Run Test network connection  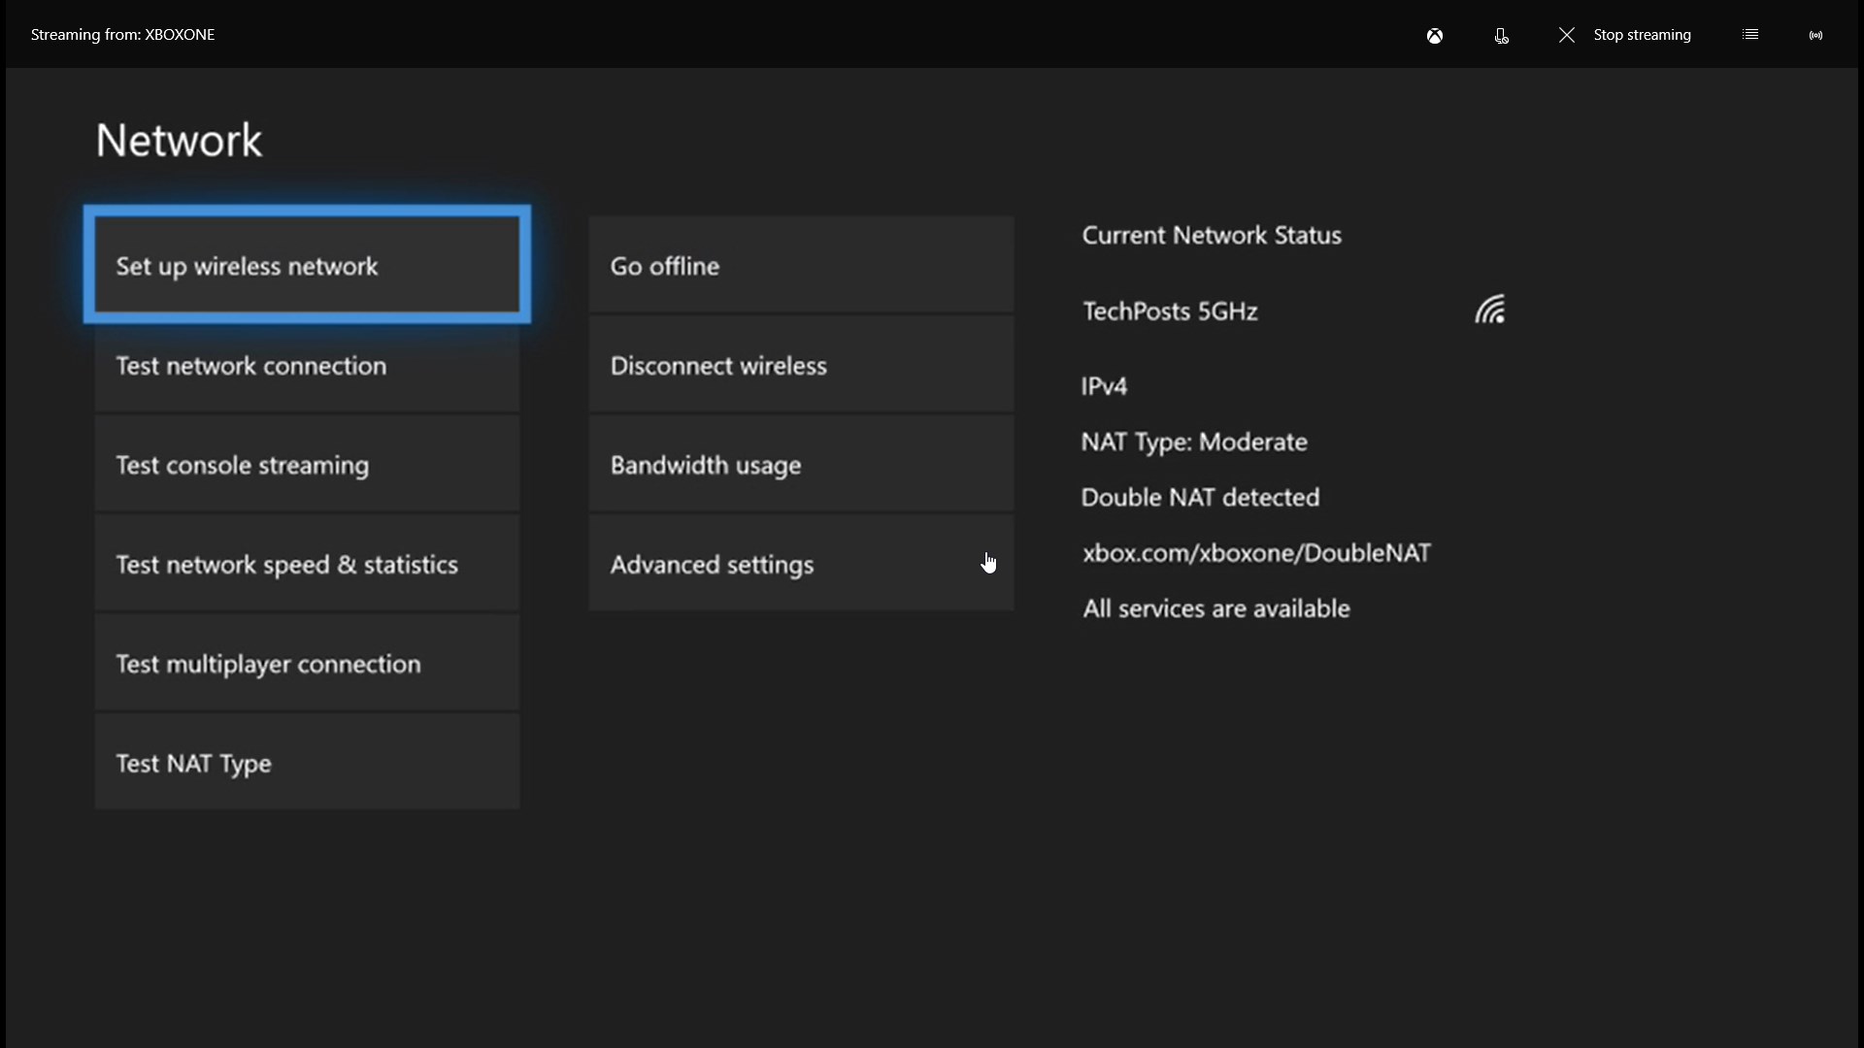click(x=307, y=367)
